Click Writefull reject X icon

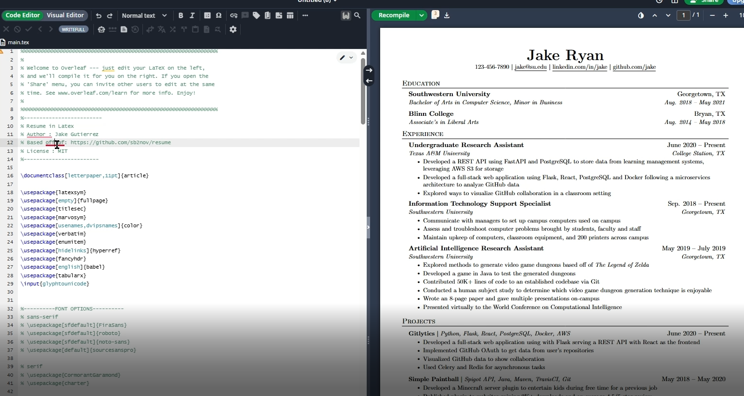coord(6,29)
